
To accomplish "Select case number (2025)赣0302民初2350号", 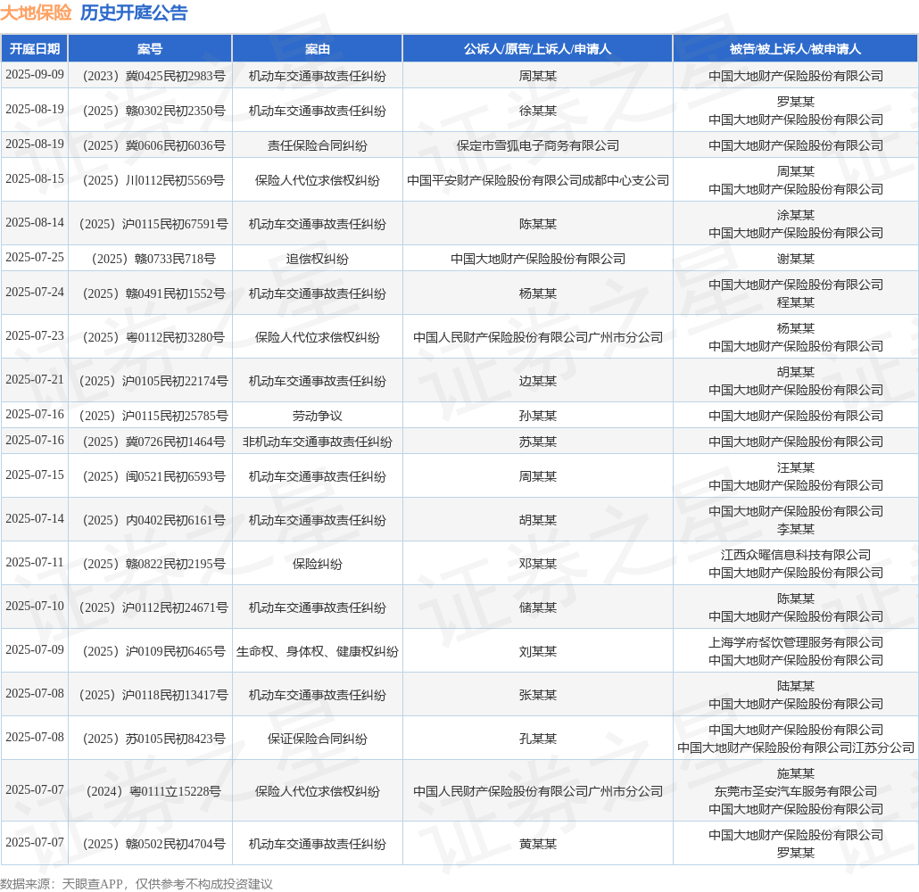I will click(x=150, y=111).
